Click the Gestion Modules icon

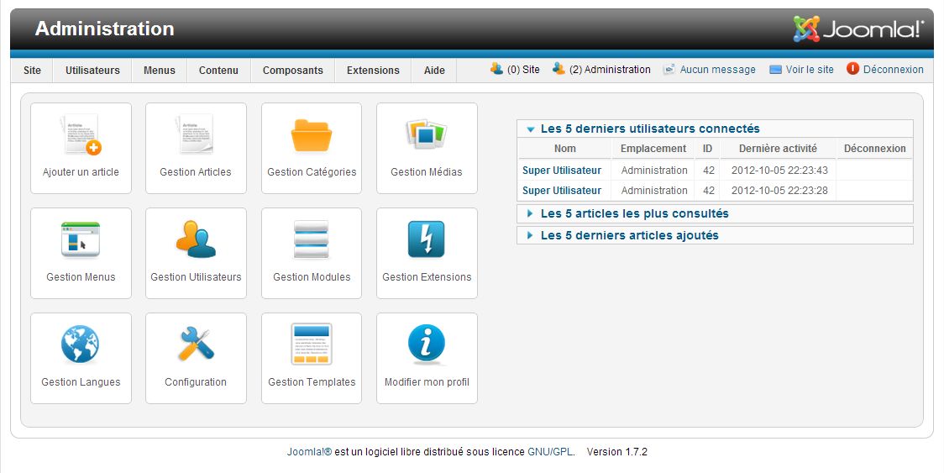click(312, 241)
